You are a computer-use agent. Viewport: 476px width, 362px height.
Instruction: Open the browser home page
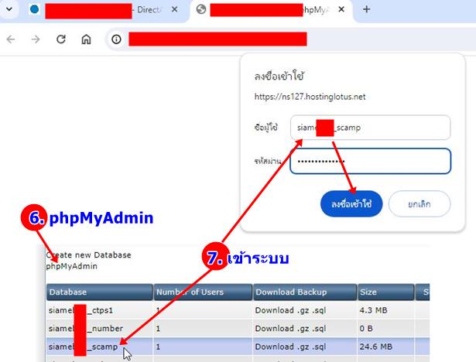pyautogui.click(x=86, y=39)
